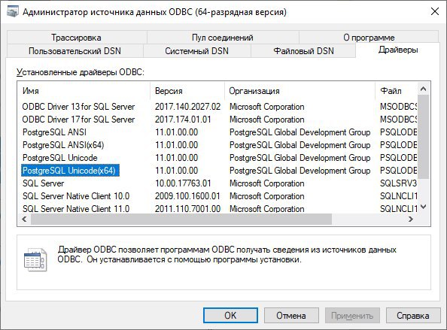
Task: Click the vertical scrollbar down arrow
Action: pyautogui.click(x=424, y=207)
